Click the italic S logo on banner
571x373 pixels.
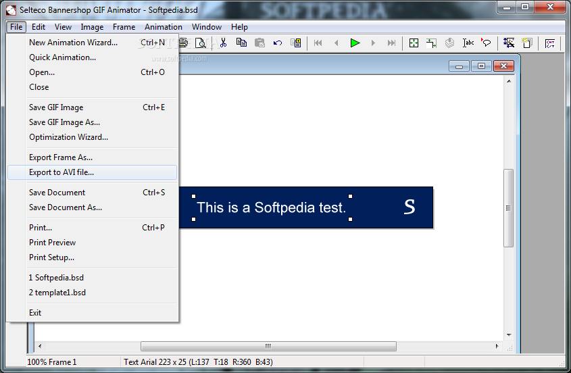[409, 207]
